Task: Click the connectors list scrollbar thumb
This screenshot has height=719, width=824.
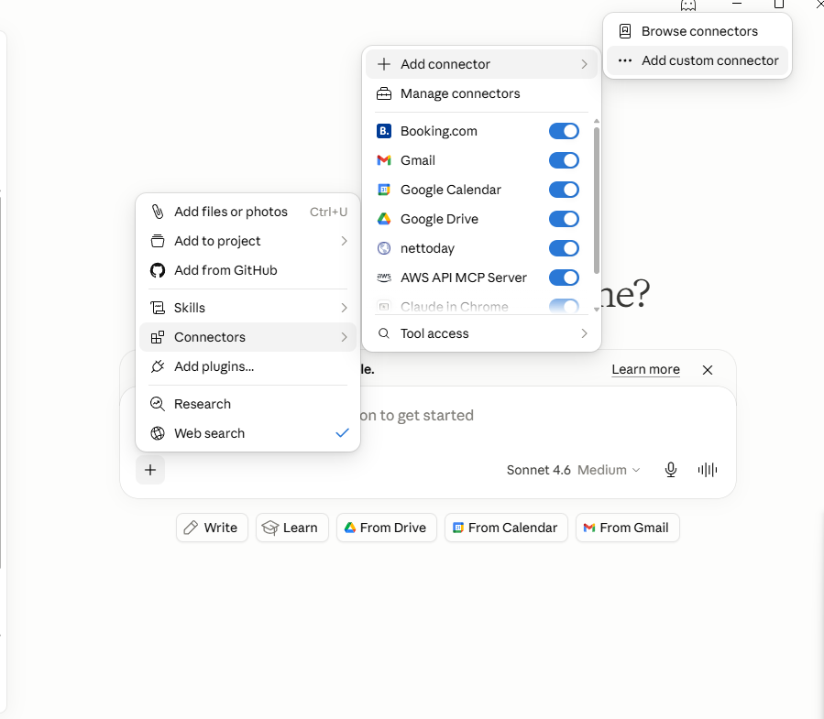Action: tap(597, 200)
